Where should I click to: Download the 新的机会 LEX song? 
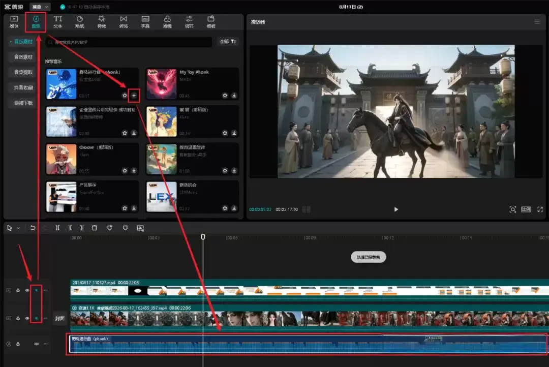(x=234, y=208)
